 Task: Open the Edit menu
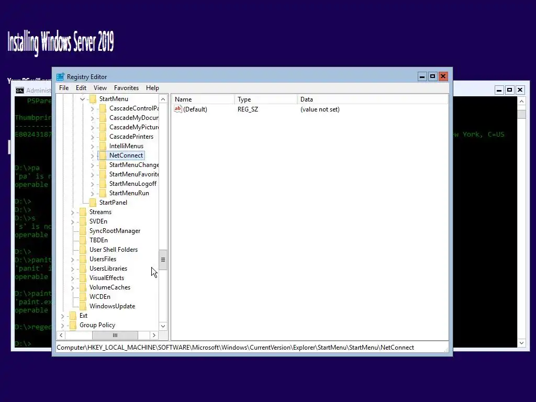tap(81, 88)
